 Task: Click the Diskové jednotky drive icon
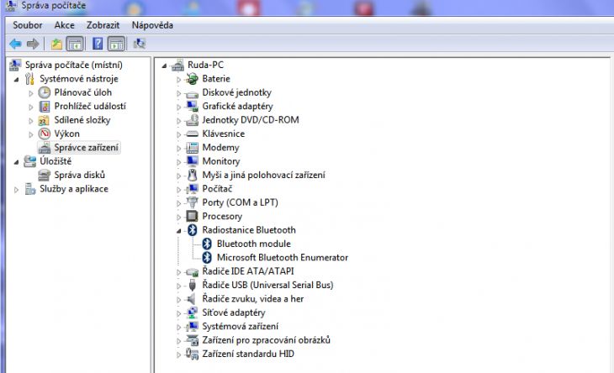click(x=192, y=94)
